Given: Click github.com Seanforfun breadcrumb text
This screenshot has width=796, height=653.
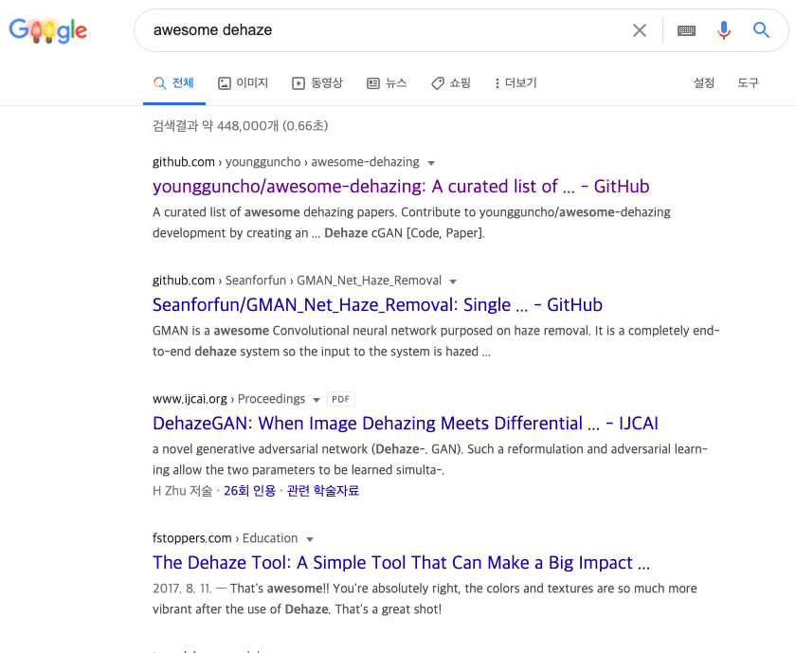Looking at the screenshot, I should pyautogui.click(x=297, y=281).
